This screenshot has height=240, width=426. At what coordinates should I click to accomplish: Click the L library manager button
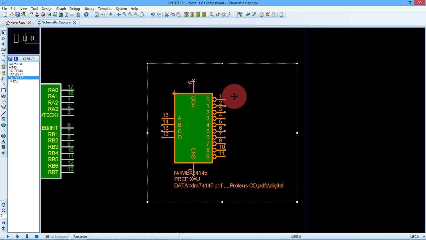click(x=16, y=59)
